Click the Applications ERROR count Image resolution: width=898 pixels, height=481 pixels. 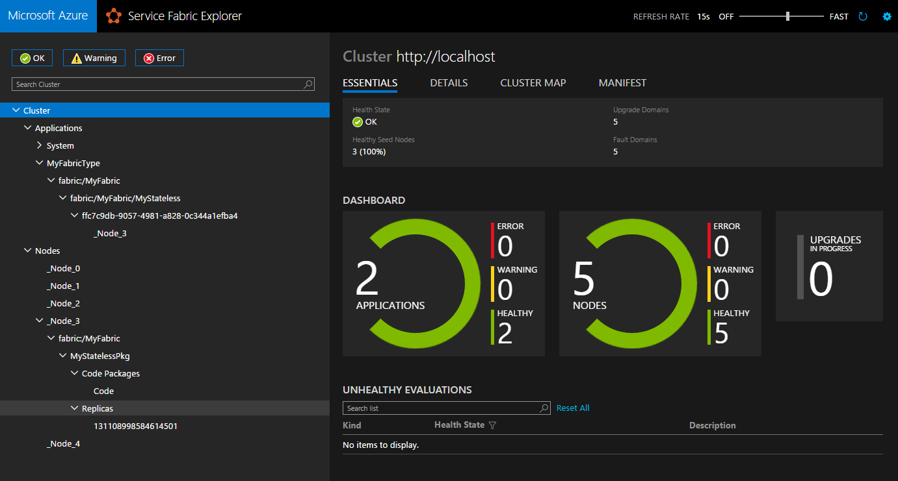505,247
